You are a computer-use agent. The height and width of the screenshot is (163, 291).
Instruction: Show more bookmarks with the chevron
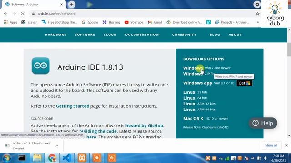click(x=258, y=22)
